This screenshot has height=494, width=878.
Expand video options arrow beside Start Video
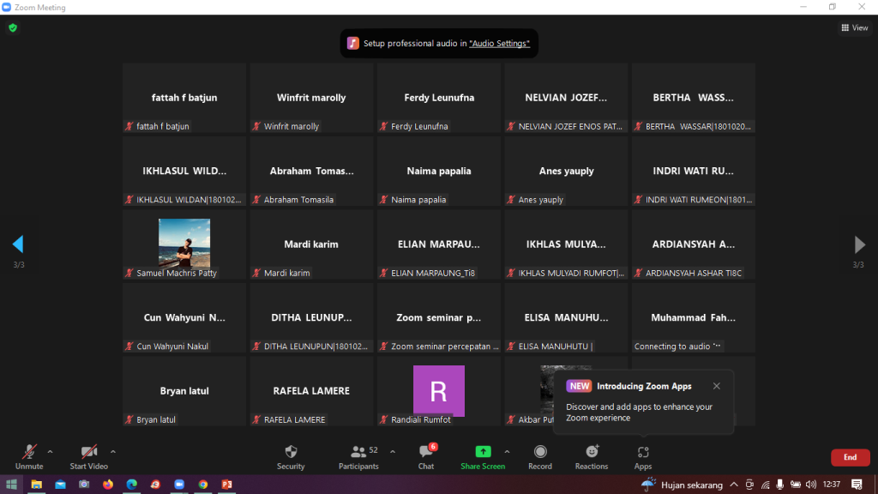point(113,451)
